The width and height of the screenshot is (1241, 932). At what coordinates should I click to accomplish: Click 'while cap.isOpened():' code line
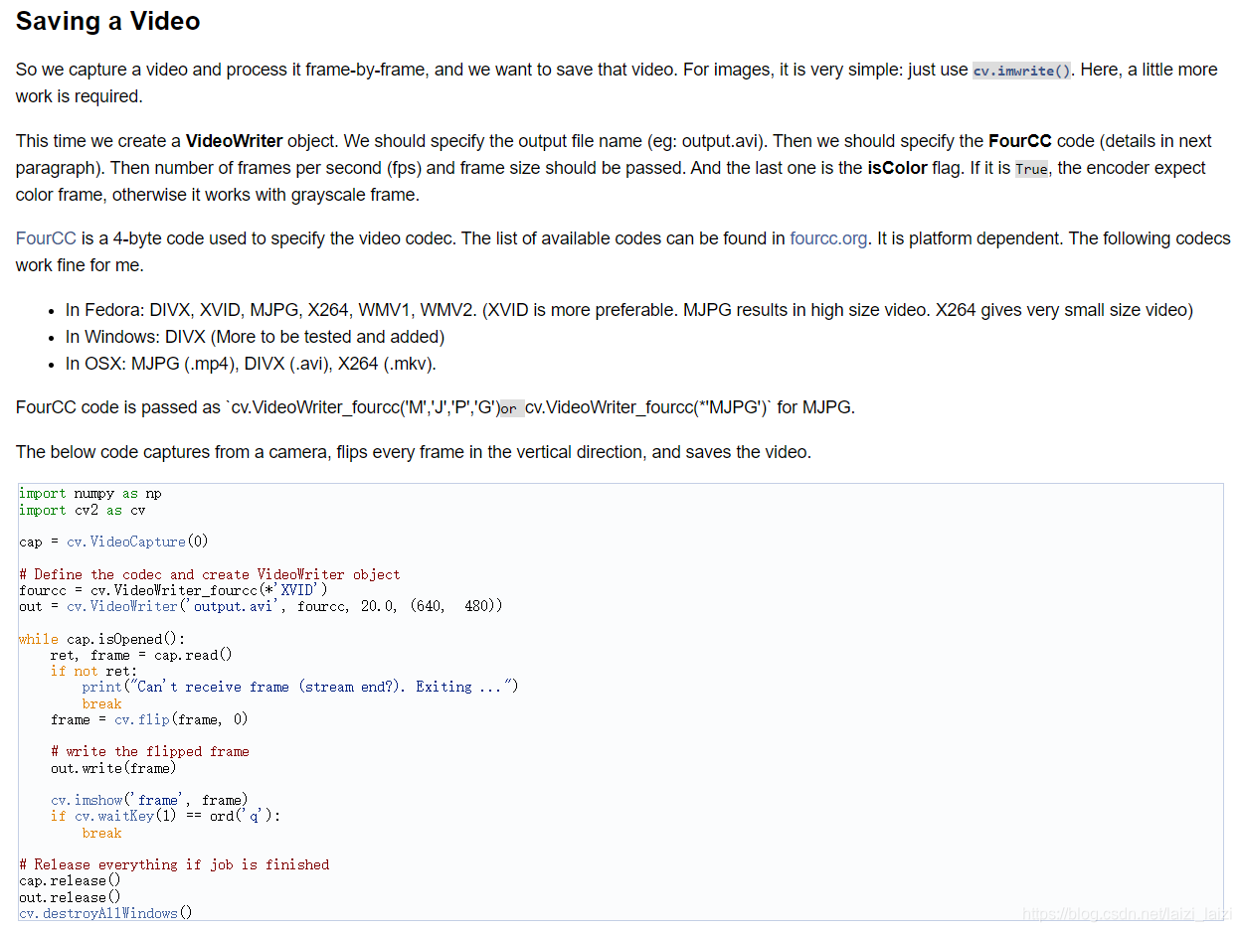102,639
